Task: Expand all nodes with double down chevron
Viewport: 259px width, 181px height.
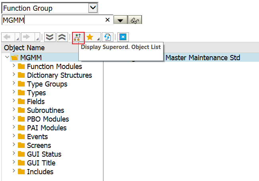Action: tap(50, 37)
